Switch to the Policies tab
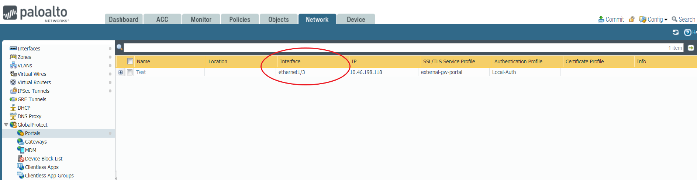The height and width of the screenshot is (180, 697). tap(239, 20)
